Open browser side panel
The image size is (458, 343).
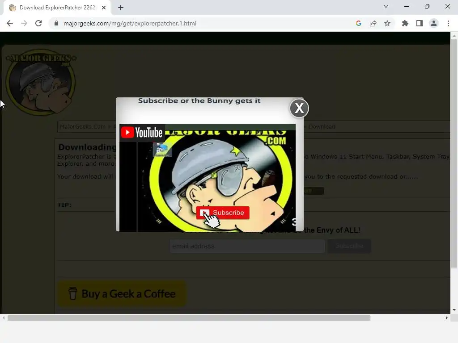[x=420, y=23]
